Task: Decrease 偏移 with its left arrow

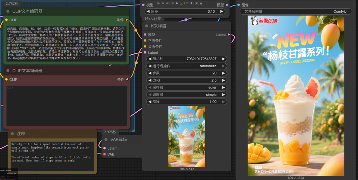Action: point(148,11)
